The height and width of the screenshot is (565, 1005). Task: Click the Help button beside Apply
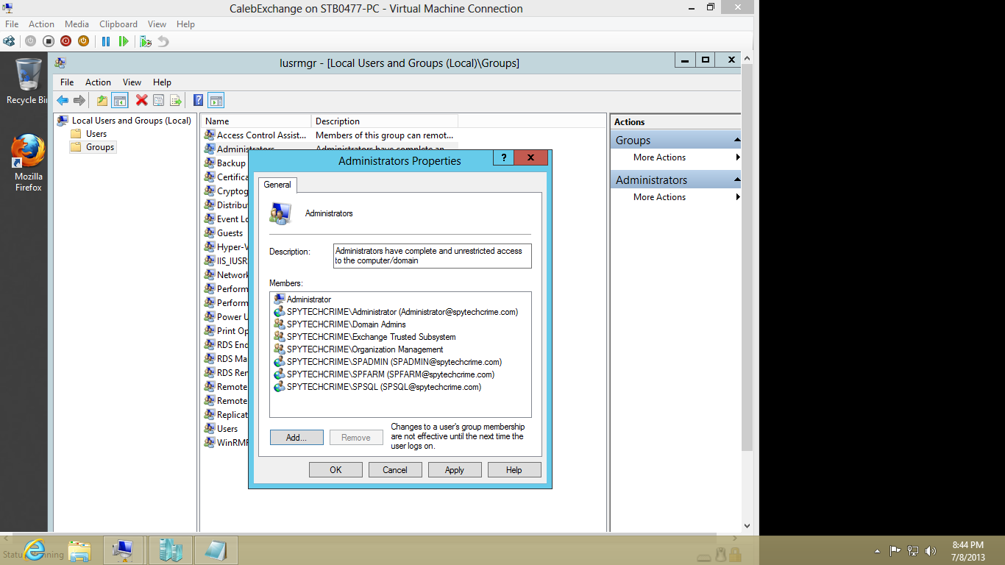tap(514, 470)
